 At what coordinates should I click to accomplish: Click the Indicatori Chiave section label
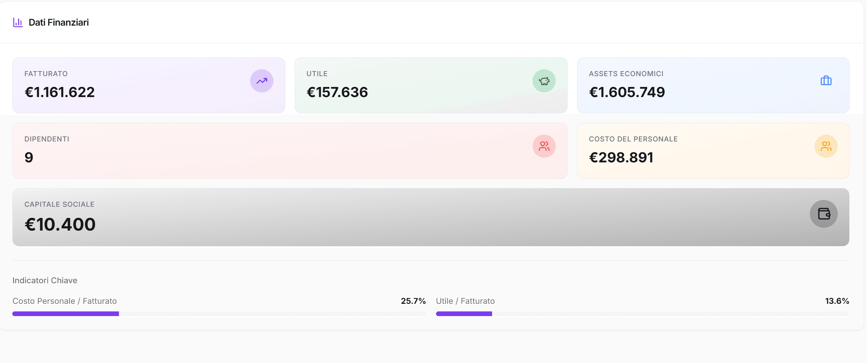pyautogui.click(x=45, y=280)
